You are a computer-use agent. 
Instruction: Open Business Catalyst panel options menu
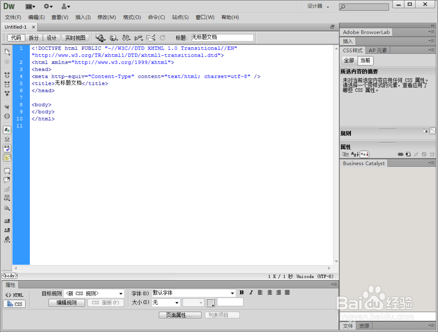431,163
